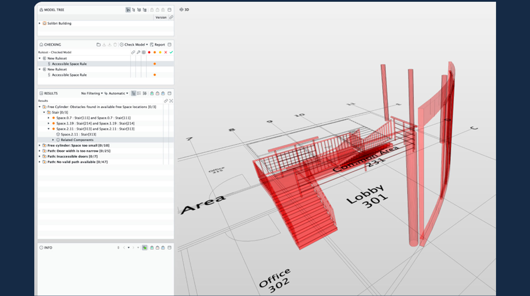
Task: Click the open ruleset folder icon in Checking
Action: pos(99,45)
